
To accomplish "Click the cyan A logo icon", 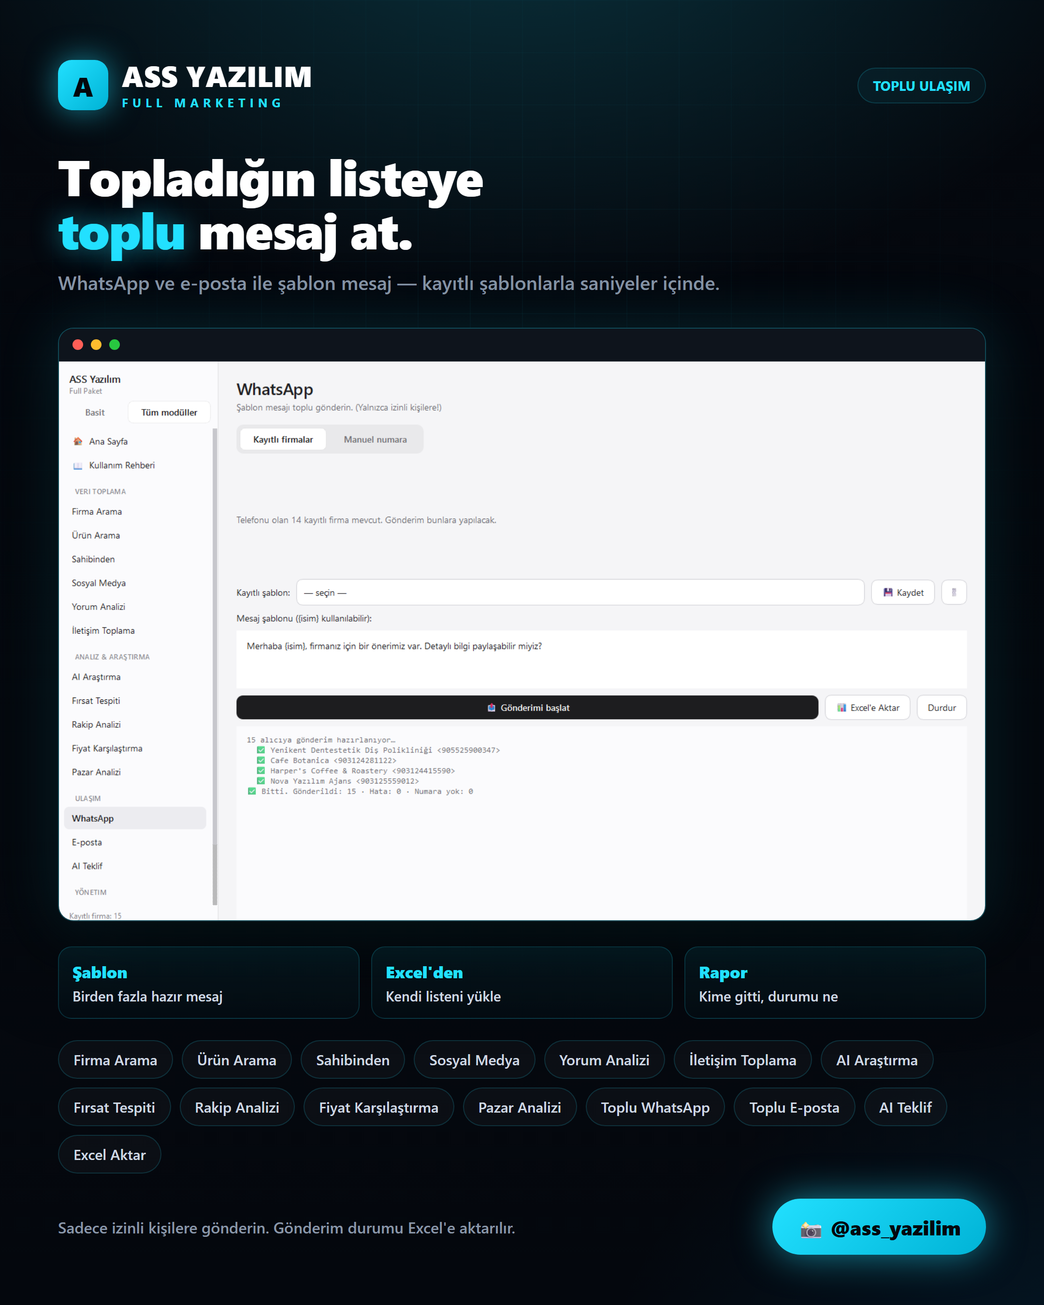I will pyautogui.click(x=83, y=86).
